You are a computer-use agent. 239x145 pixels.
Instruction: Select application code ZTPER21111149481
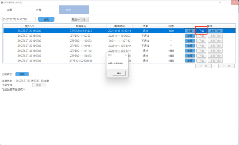[x=81, y=46]
